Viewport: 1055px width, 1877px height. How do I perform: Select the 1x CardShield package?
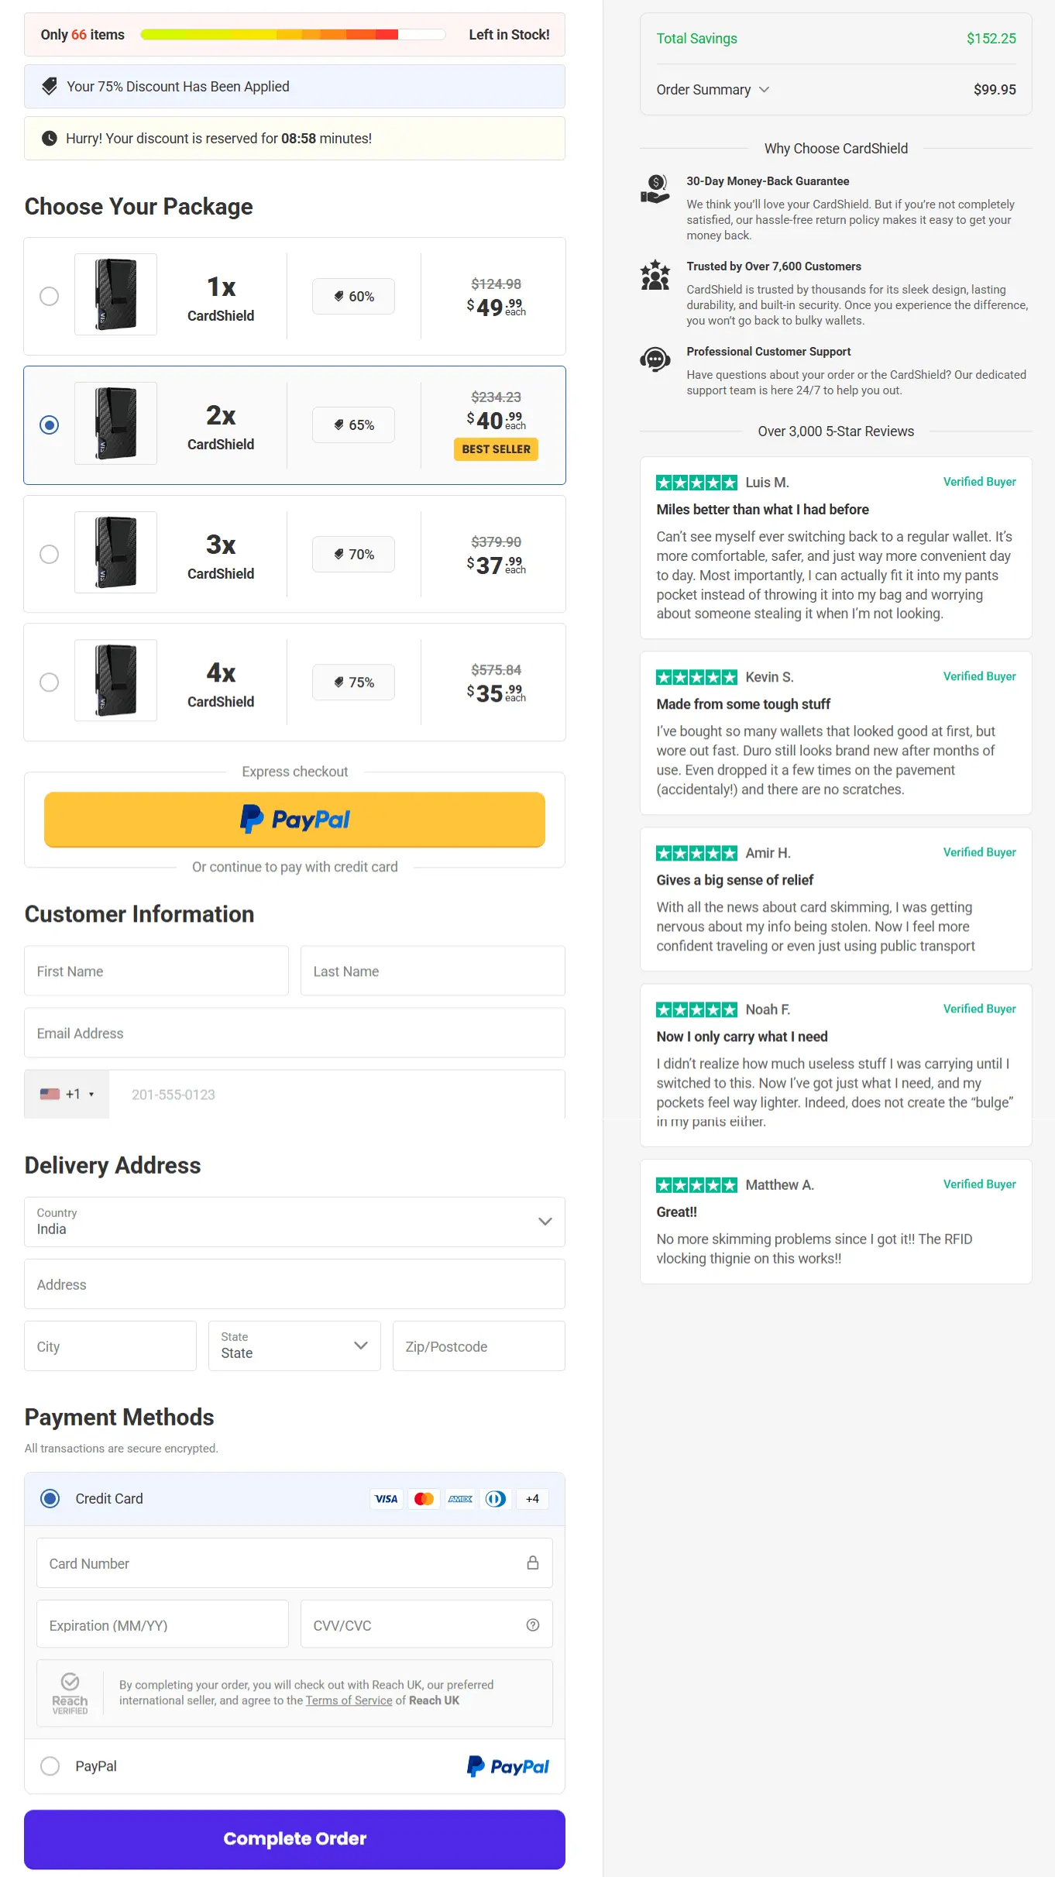[x=50, y=296]
